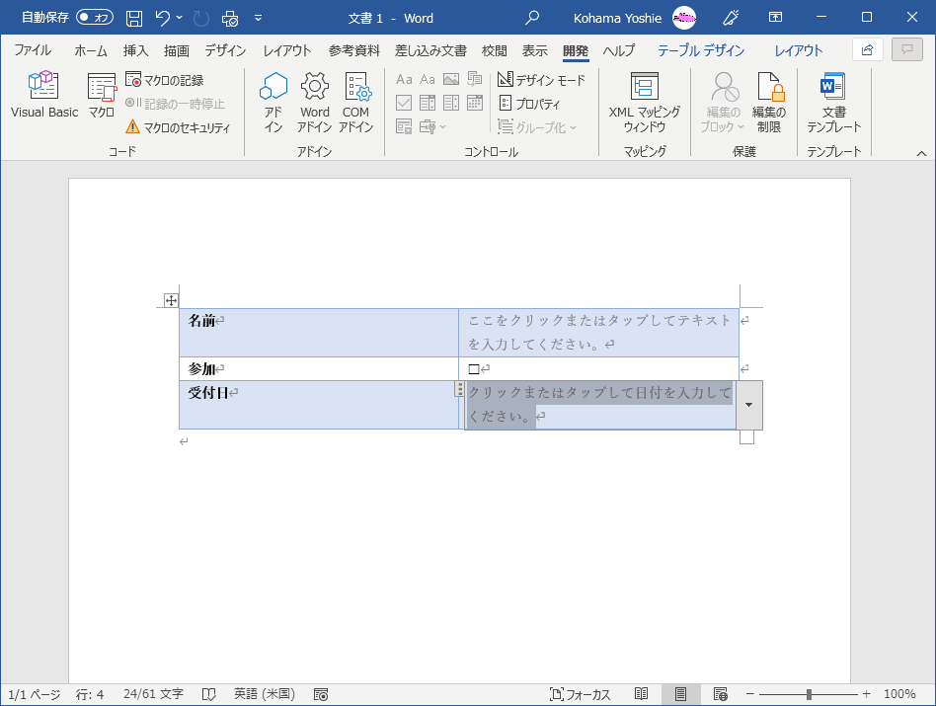Select the table using the move handle

(x=171, y=300)
